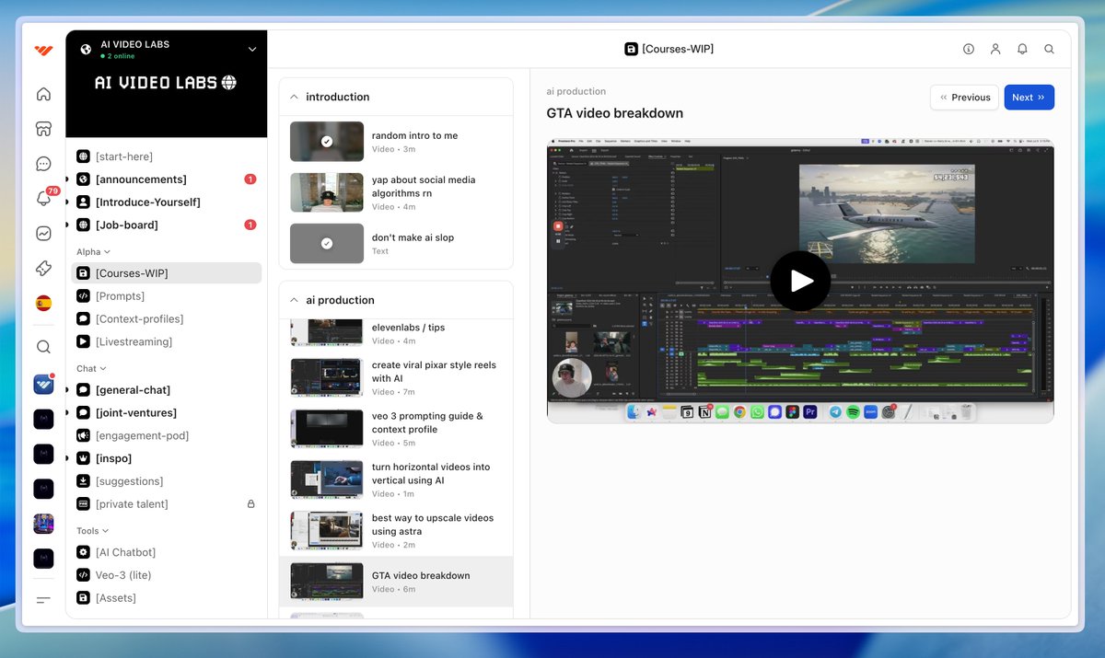1105x658 pixels.
Task: Collapse the Tools section
Action: [x=92, y=531]
